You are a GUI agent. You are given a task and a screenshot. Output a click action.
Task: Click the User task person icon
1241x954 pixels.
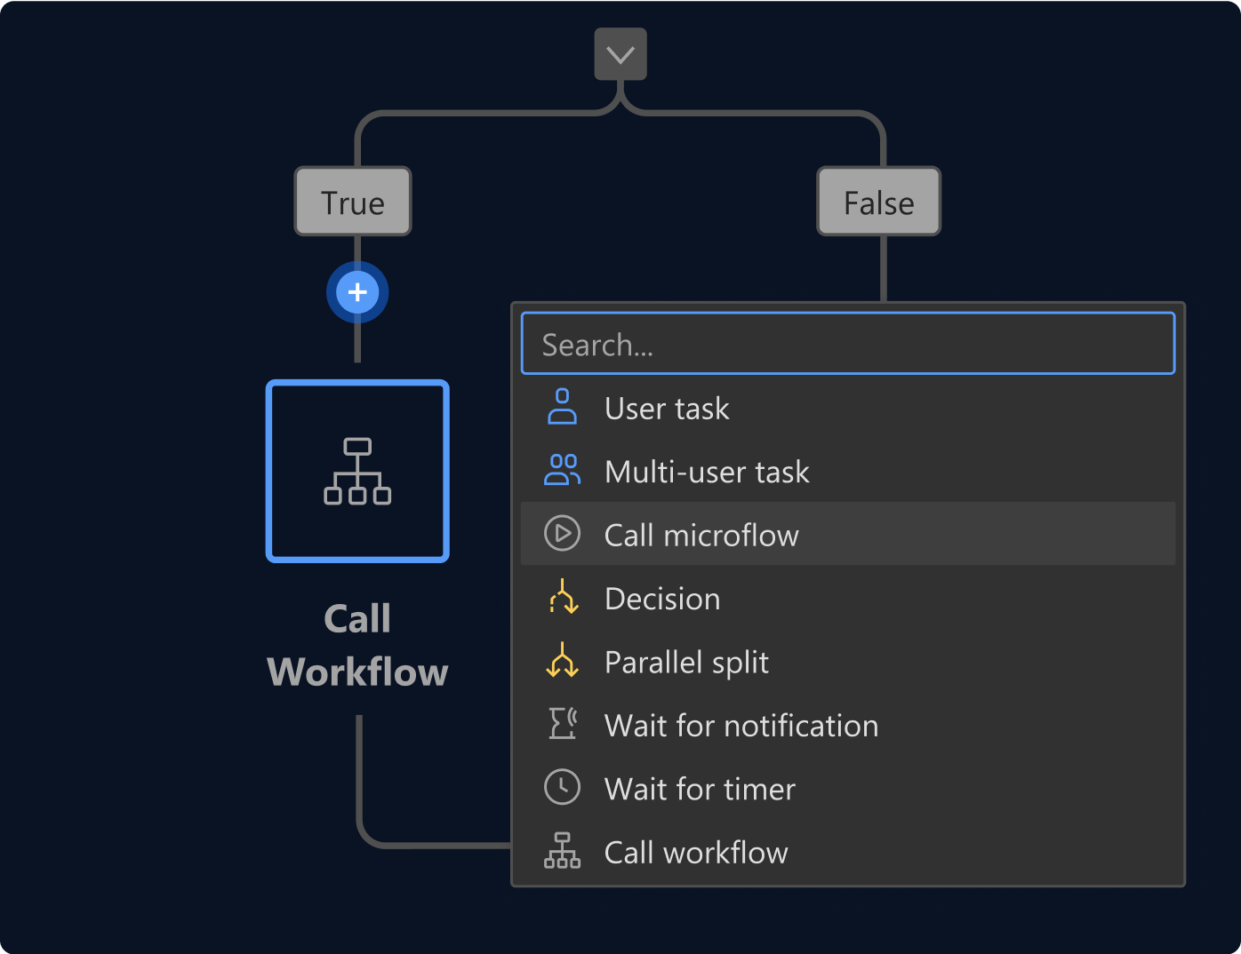click(x=562, y=407)
